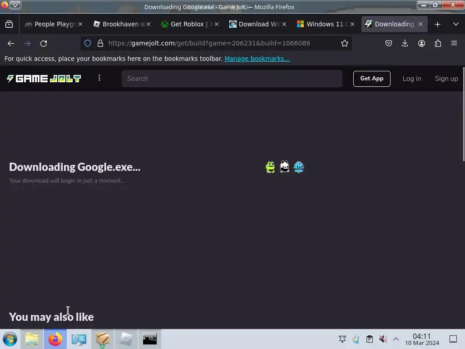The height and width of the screenshot is (349, 465).
Task: Close the Download Win tab
Action: 284,25
